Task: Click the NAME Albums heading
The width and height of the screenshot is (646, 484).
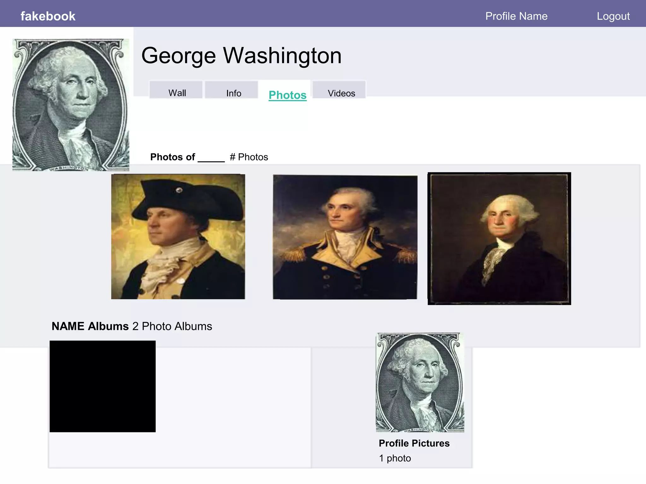Action: pyautogui.click(x=90, y=326)
